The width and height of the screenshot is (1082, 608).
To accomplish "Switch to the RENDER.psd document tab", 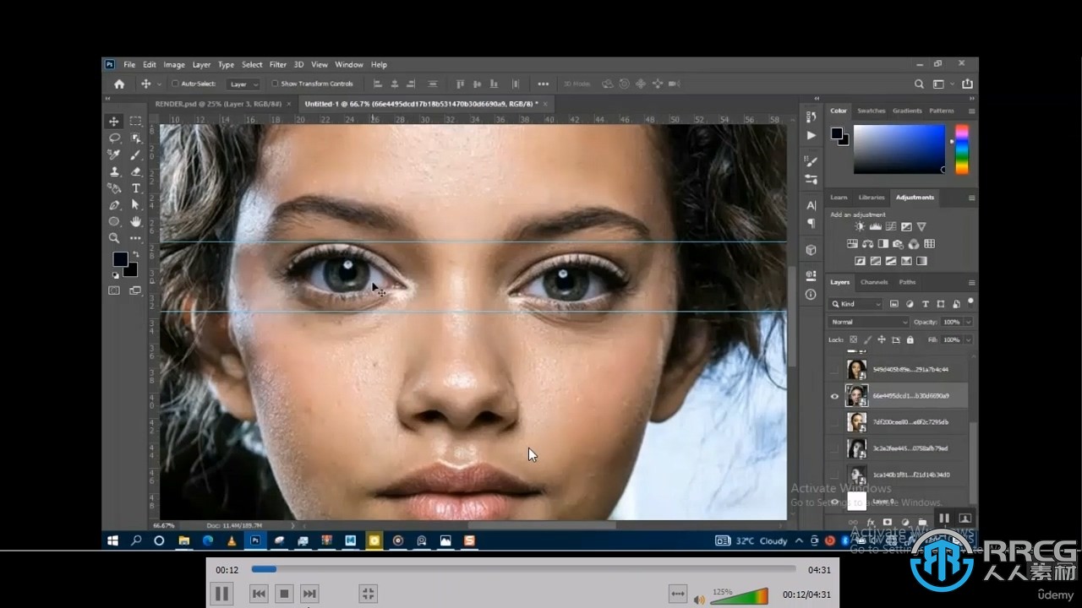I will tap(218, 103).
